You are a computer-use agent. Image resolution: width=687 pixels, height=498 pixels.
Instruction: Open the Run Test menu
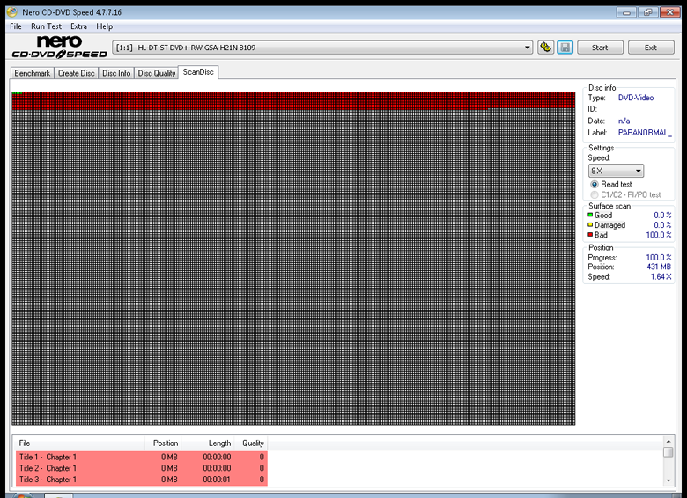point(46,26)
